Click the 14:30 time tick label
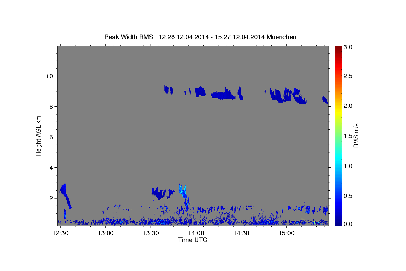 pos(241,233)
